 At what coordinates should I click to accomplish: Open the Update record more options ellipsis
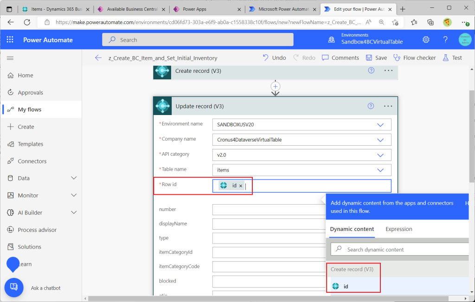pyautogui.click(x=388, y=106)
